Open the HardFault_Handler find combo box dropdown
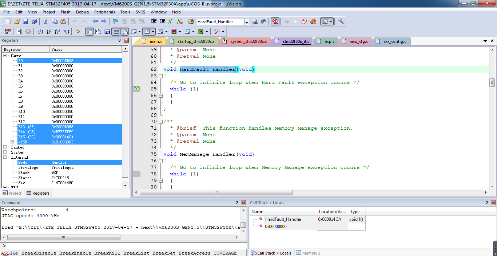The image size is (497, 256). click(x=247, y=22)
